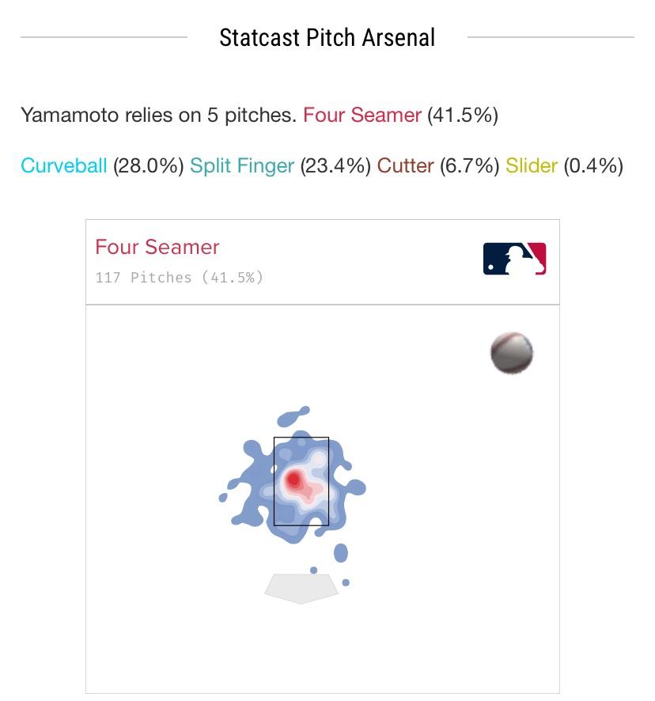Viewport: 655px width, 701px height.
Task: Click the "Yamamoto relies on 5 pitches" text
Action: point(158,115)
